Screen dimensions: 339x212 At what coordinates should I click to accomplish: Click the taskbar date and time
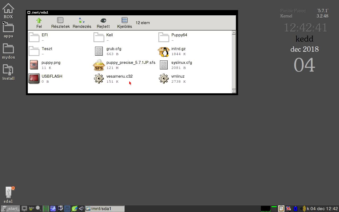[322, 209]
